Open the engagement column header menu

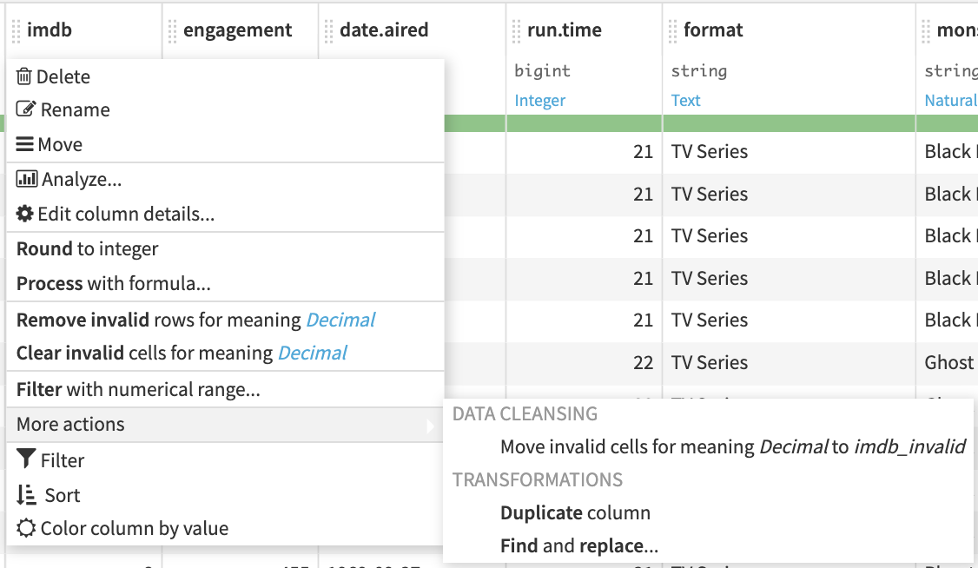tap(237, 30)
